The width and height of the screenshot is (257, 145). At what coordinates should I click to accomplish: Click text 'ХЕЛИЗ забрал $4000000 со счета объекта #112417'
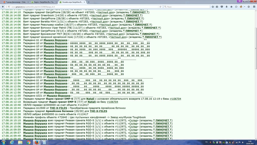pos(56,114)
